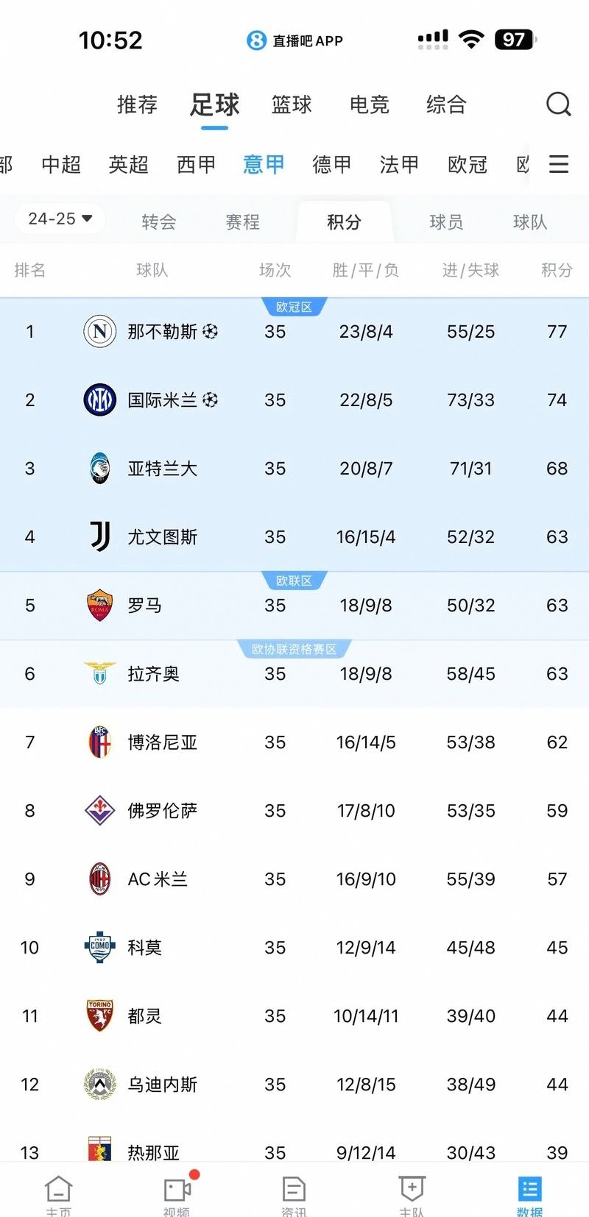The height and width of the screenshot is (1217, 589).
Task: Click the Inter Milan club crest
Action: 99,400
